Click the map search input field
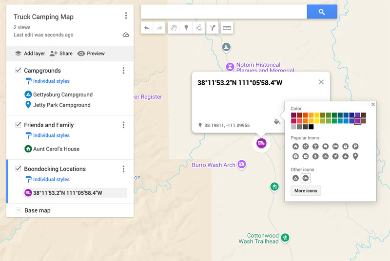The width and height of the screenshot is (390, 261). coord(224,12)
